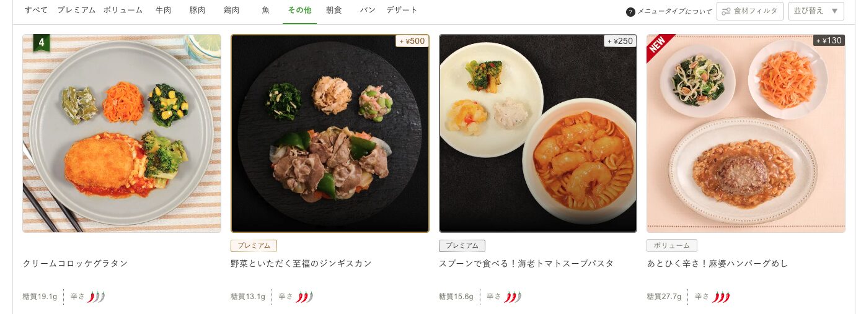This screenshot has height=314, width=861.
Task: Click the +¥500 price badge
Action: 412,41
